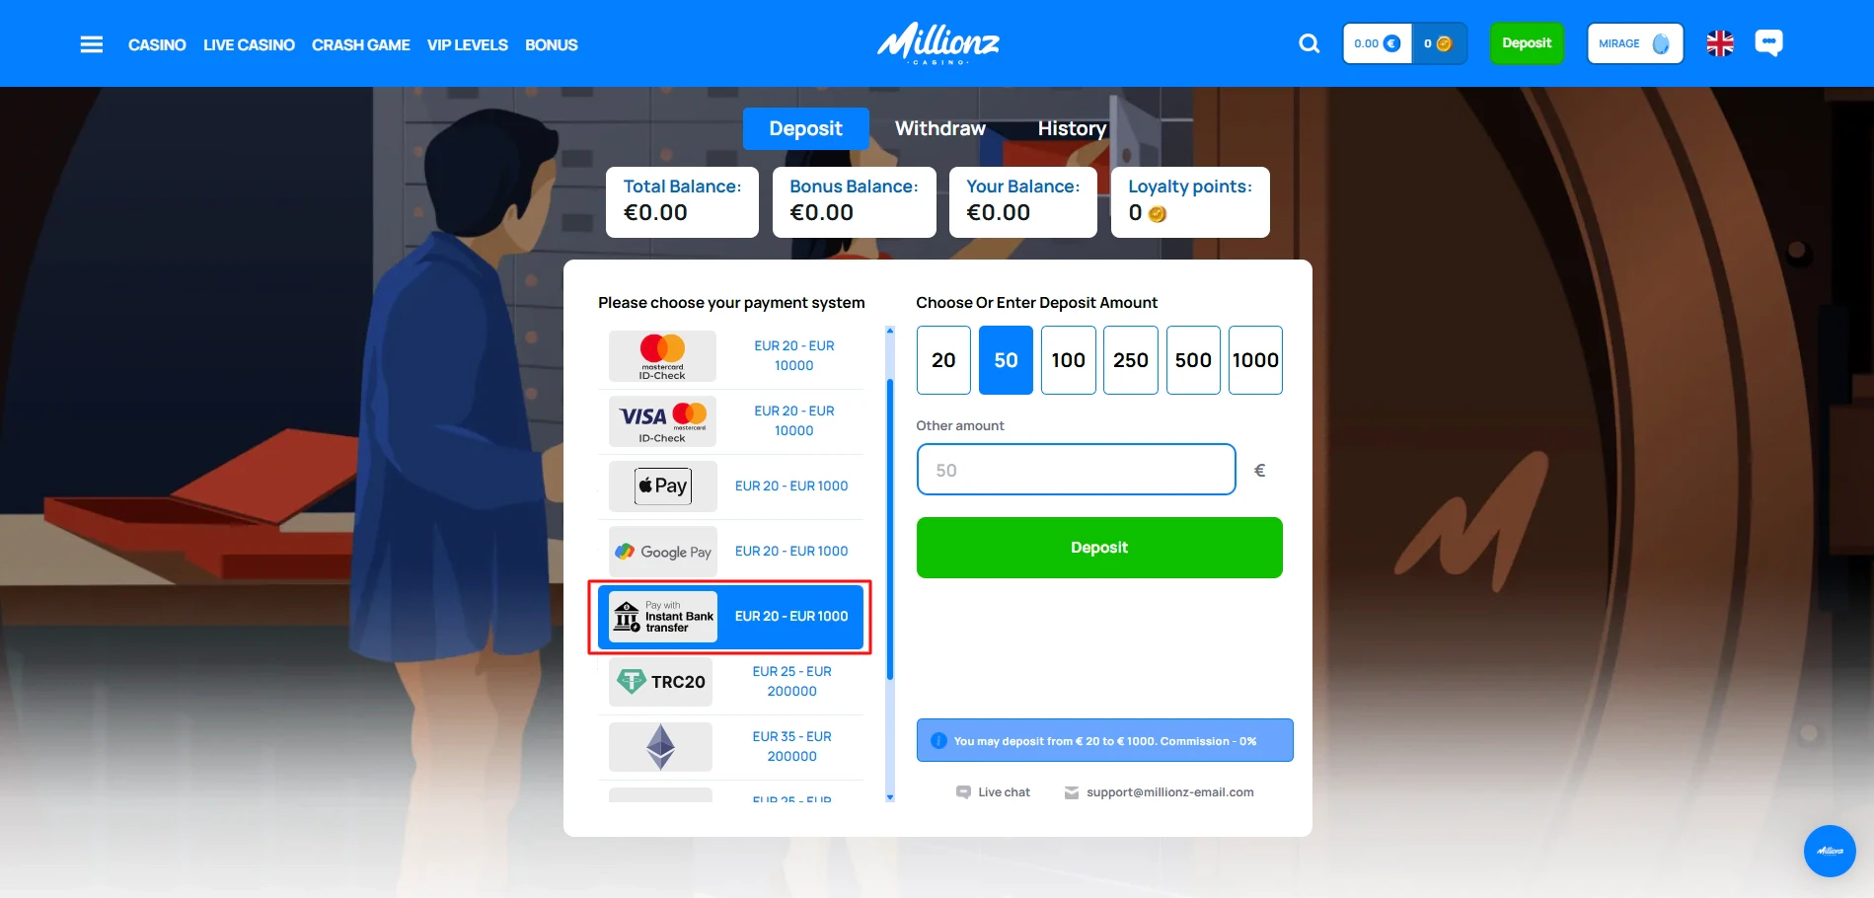Open the History tab
This screenshot has width=1874, height=898.
click(1072, 128)
